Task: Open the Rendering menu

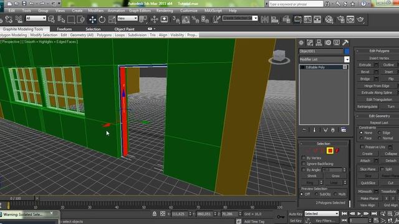Action: click(x=165, y=11)
